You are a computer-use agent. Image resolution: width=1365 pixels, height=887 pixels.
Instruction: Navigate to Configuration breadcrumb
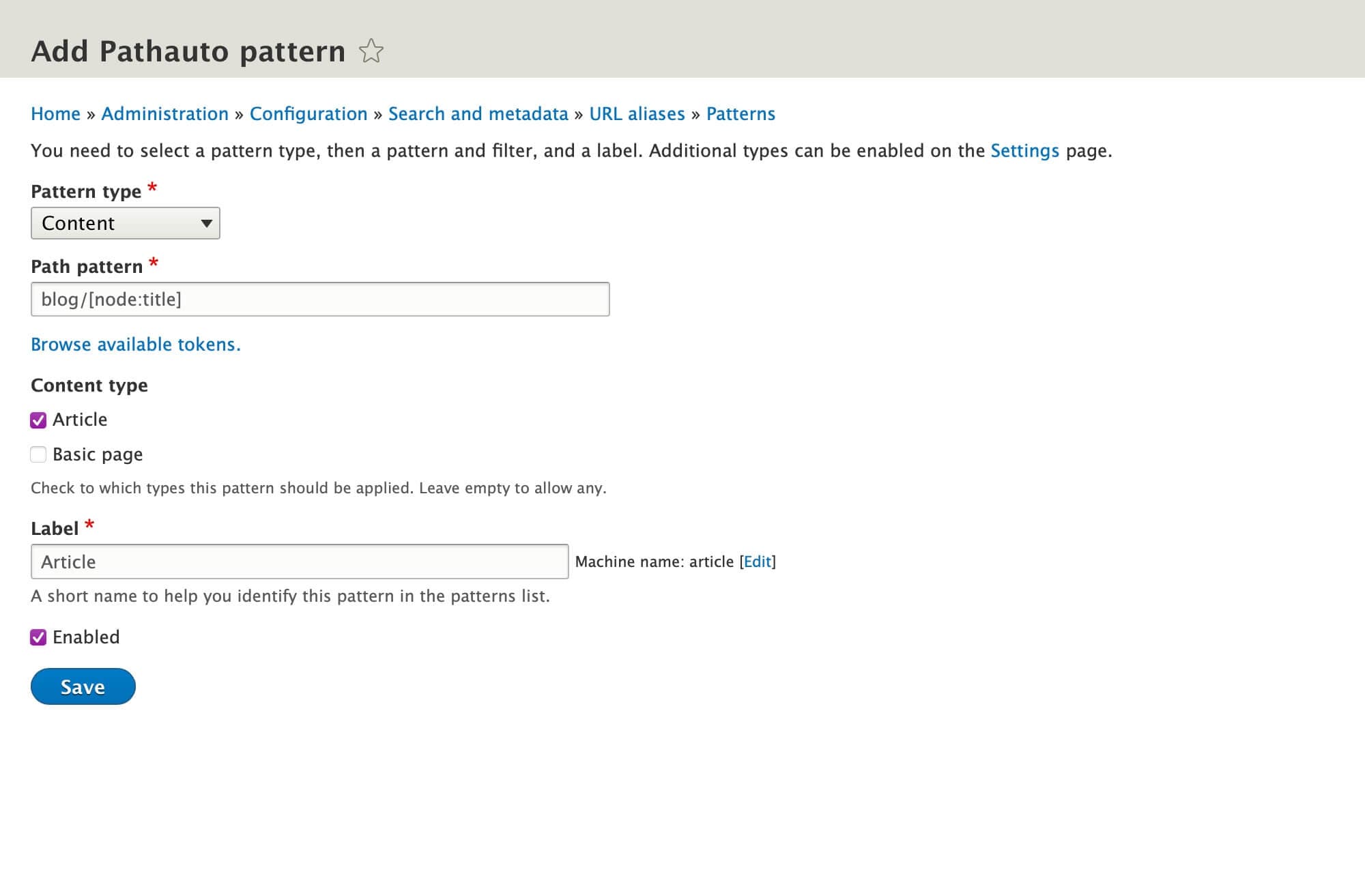tap(308, 114)
